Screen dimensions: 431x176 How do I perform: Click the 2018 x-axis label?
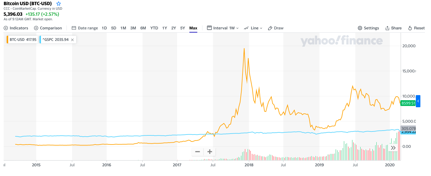coord(249,165)
